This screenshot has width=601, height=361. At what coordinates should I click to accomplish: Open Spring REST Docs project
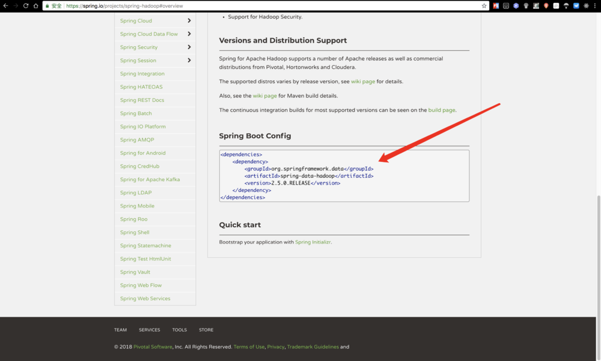point(142,100)
